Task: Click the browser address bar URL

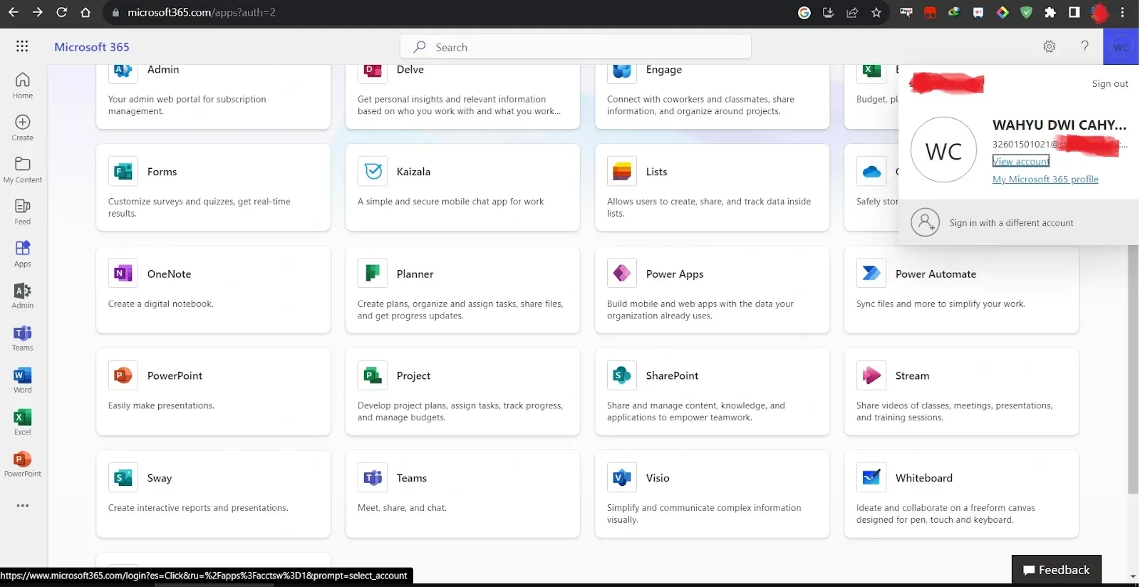Action: click(202, 12)
